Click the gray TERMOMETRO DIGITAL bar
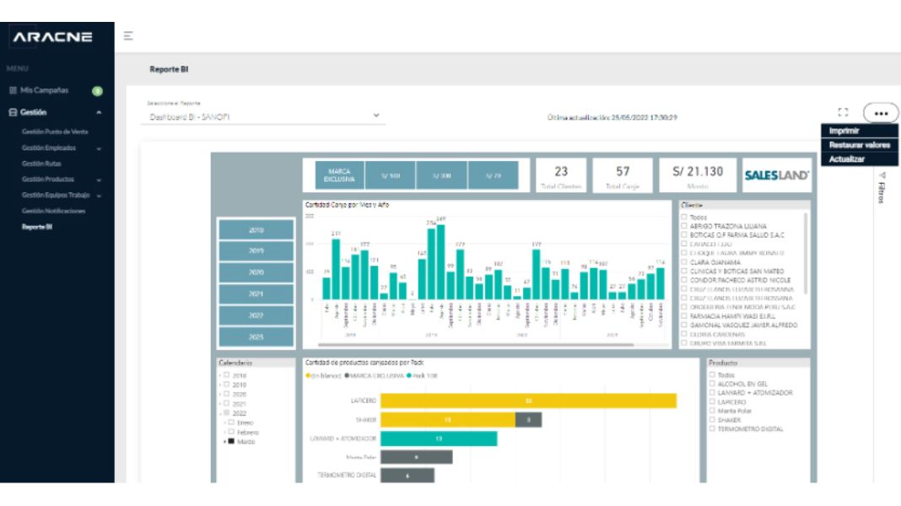The image size is (901, 506). [407, 475]
